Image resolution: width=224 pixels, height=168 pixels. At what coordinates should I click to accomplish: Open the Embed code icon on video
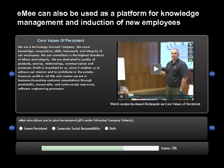[191, 59]
